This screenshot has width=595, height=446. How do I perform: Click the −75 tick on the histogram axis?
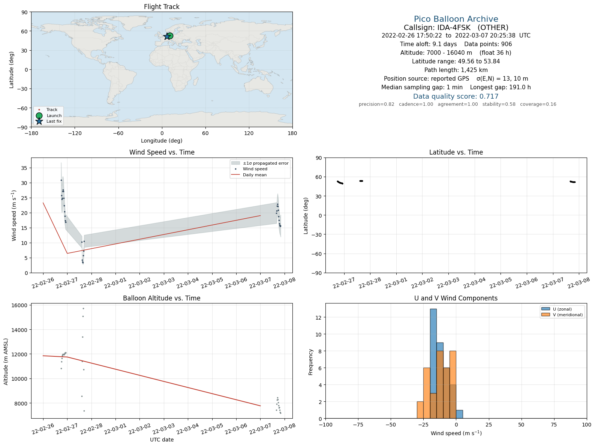point(358,425)
